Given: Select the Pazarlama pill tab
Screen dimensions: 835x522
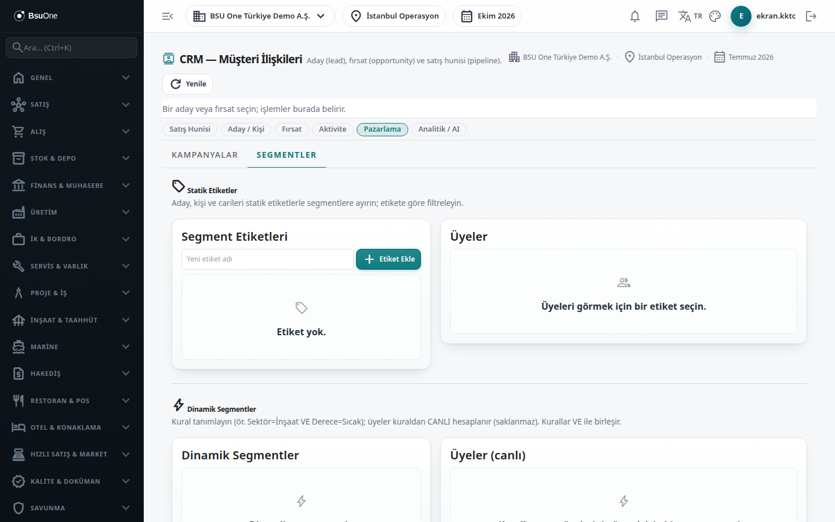Looking at the screenshot, I should coord(383,129).
